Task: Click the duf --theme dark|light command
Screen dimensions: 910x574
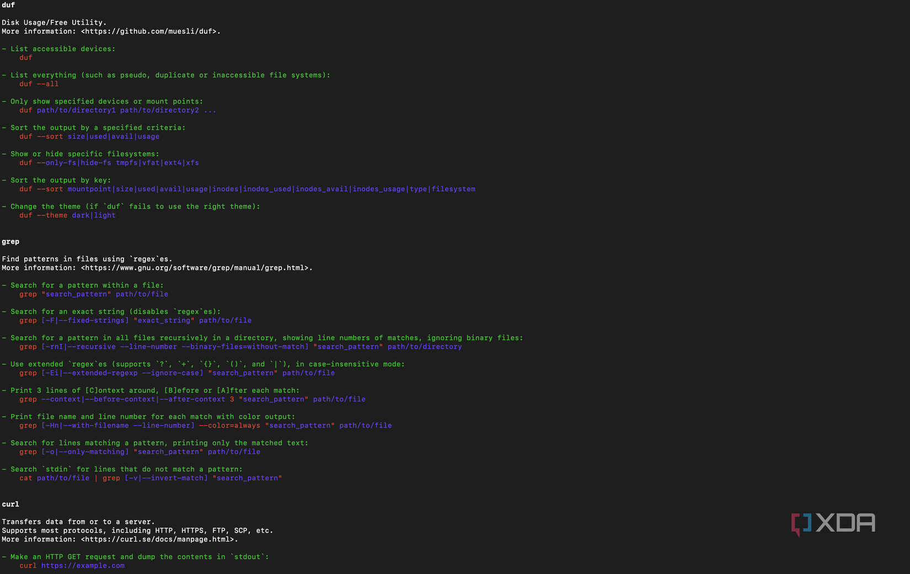Action: click(x=66, y=215)
